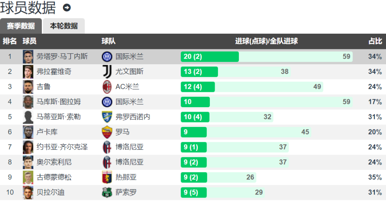The width and height of the screenshot is (386, 202).
Task: Click 卢卡库's player avatar
Action: 28,132
